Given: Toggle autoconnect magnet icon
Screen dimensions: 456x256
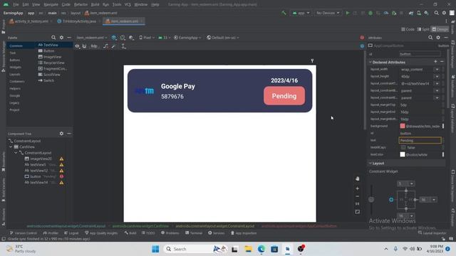Looking at the screenshot, I should [x=84, y=46].
